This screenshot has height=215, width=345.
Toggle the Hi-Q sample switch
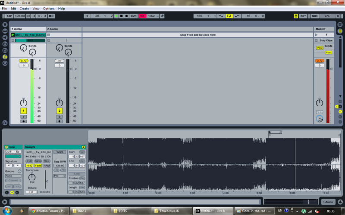pos(29,166)
